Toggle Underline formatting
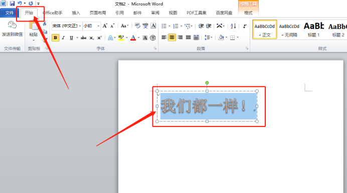The height and width of the screenshot is (193, 347). [71, 37]
